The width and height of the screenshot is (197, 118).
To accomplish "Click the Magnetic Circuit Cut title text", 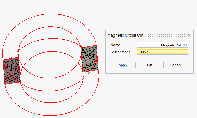I will [x=125, y=35].
